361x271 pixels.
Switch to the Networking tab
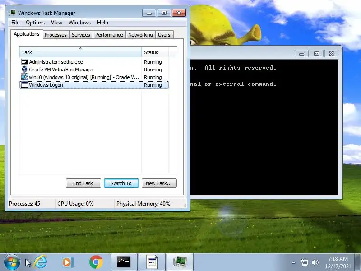(140, 35)
